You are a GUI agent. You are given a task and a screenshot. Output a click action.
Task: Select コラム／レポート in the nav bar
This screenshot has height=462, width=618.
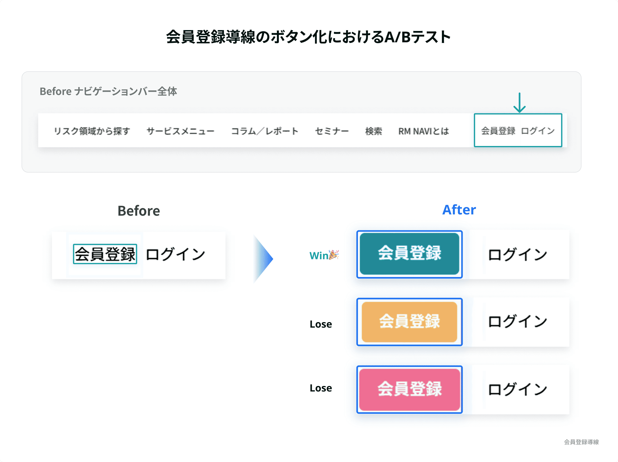265,131
